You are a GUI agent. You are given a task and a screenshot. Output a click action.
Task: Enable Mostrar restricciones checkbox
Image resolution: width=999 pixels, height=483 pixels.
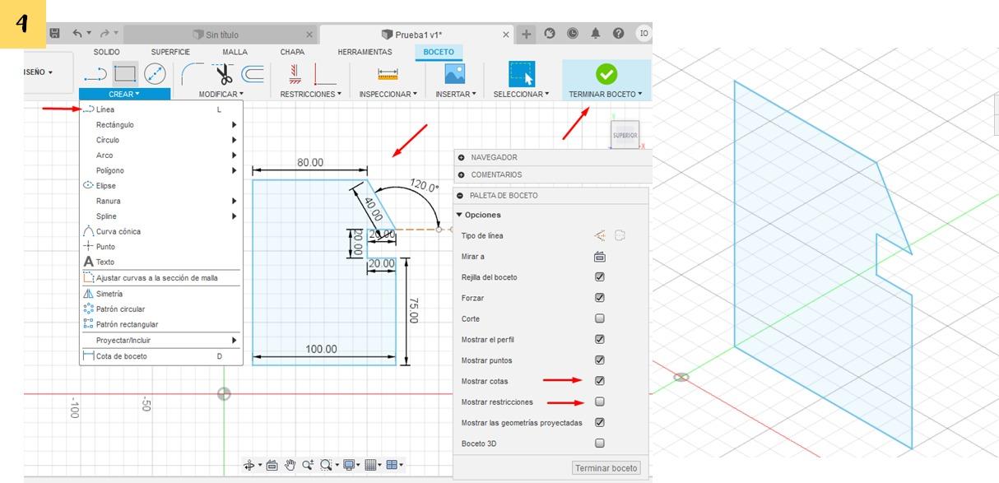tap(600, 402)
